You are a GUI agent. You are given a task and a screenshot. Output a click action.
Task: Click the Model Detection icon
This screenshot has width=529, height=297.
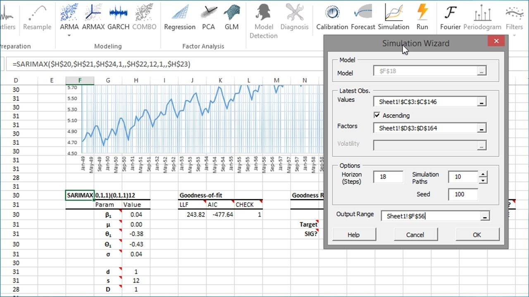point(263,21)
